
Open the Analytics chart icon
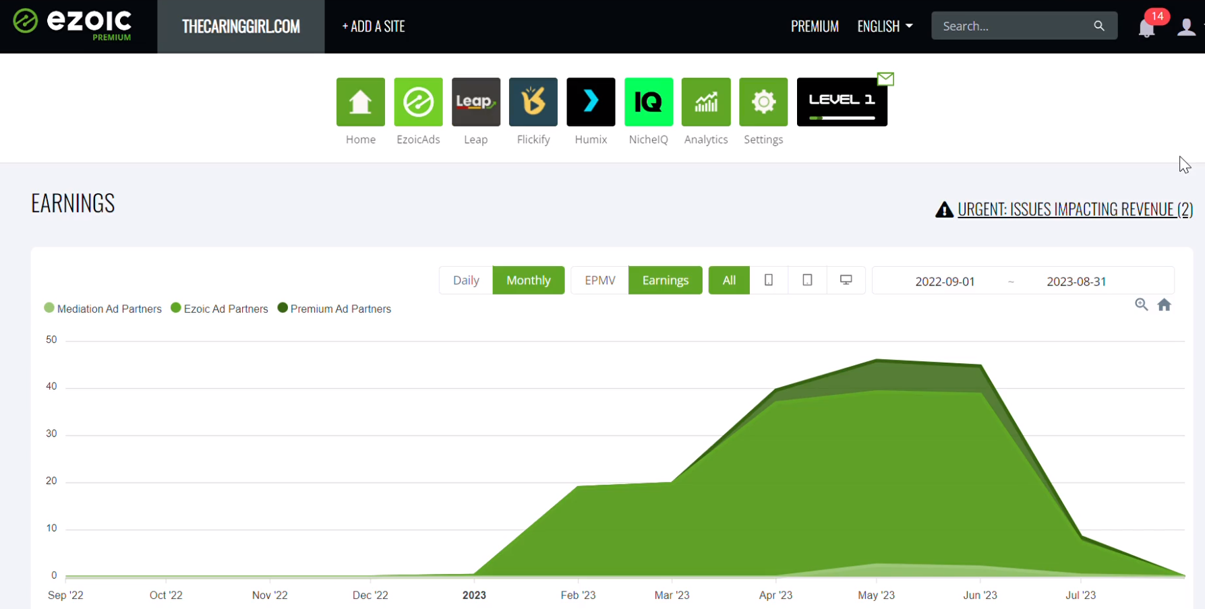tap(706, 102)
